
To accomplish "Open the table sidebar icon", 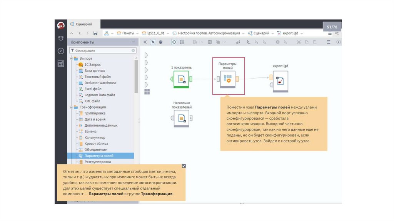I will (x=61, y=64).
